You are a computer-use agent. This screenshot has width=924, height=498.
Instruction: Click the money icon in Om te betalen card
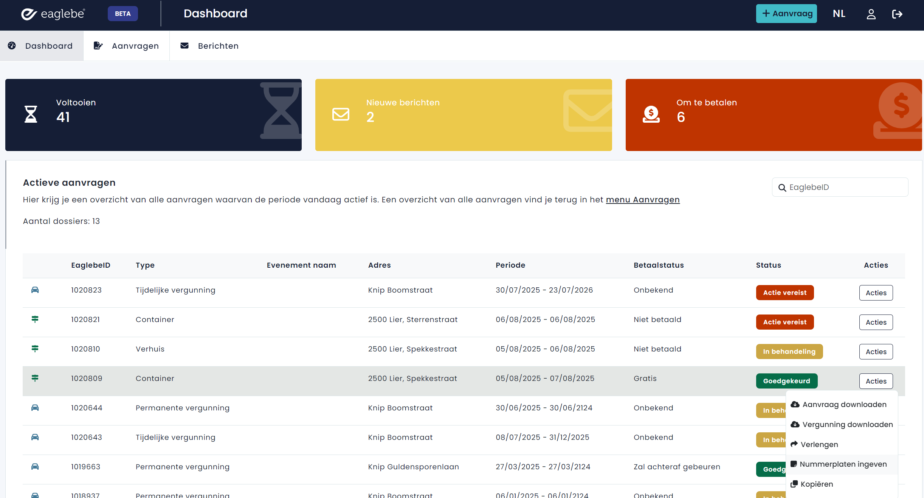651,114
